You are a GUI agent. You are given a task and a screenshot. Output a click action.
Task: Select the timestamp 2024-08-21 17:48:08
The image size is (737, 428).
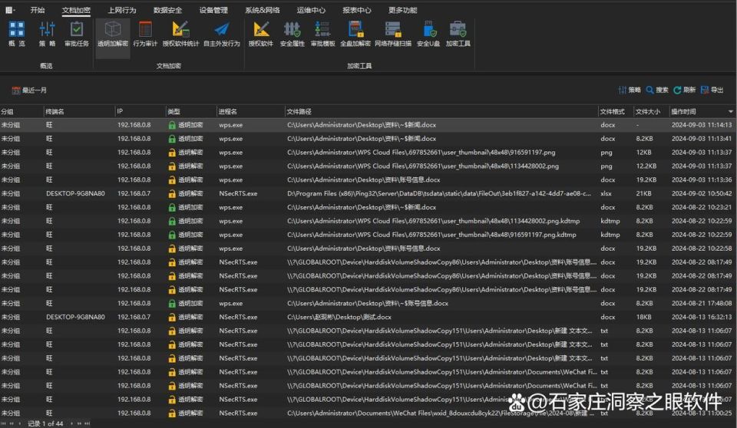[701, 304]
